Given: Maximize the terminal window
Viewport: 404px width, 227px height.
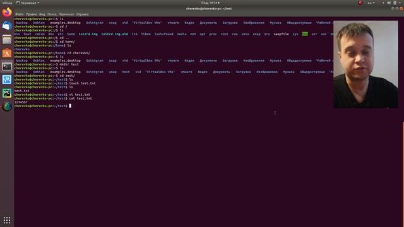Looking at the screenshot, I should (397, 8).
